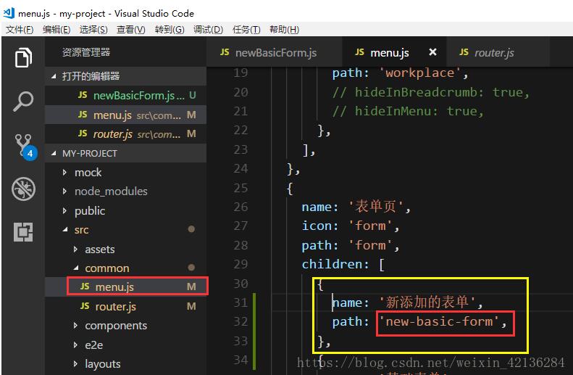573x375 pixels.
Task: Expand the components folder
Action: pos(126,326)
